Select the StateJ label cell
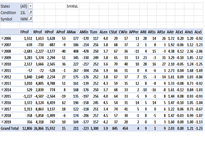 tap(5, 6)
